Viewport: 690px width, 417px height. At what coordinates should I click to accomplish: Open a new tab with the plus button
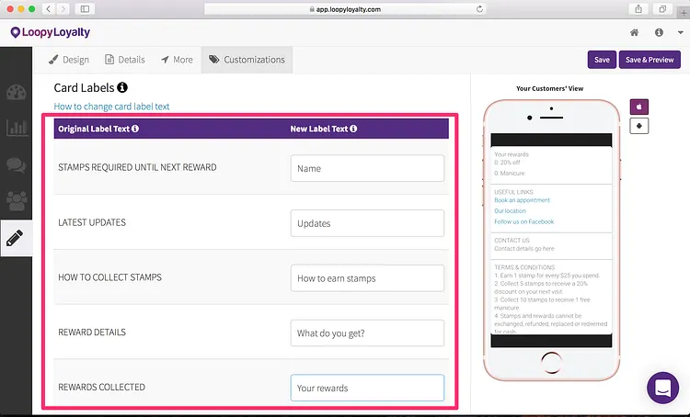[x=684, y=13]
